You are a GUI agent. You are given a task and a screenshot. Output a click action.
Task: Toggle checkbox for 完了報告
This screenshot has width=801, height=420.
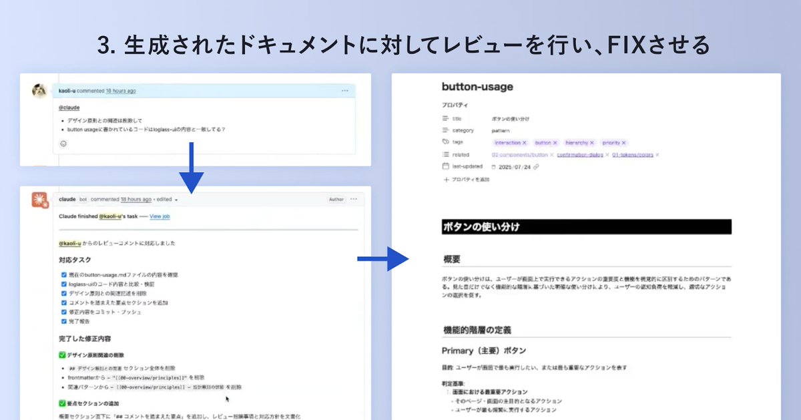point(63,321)
